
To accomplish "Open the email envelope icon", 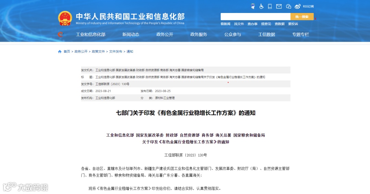I will [x=279, y=6].
